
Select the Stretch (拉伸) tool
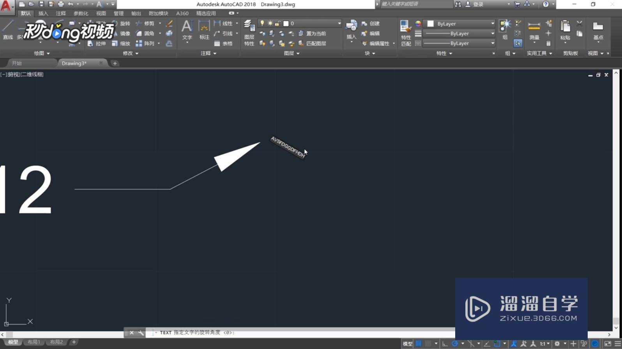click(x=97, y=44)
